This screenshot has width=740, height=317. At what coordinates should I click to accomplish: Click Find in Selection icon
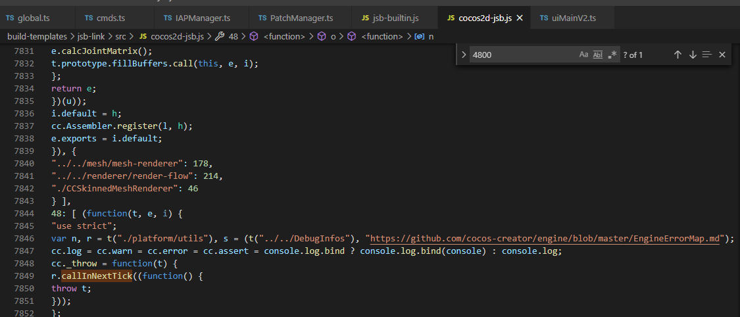pyautogui.click(x=707, y=55)
